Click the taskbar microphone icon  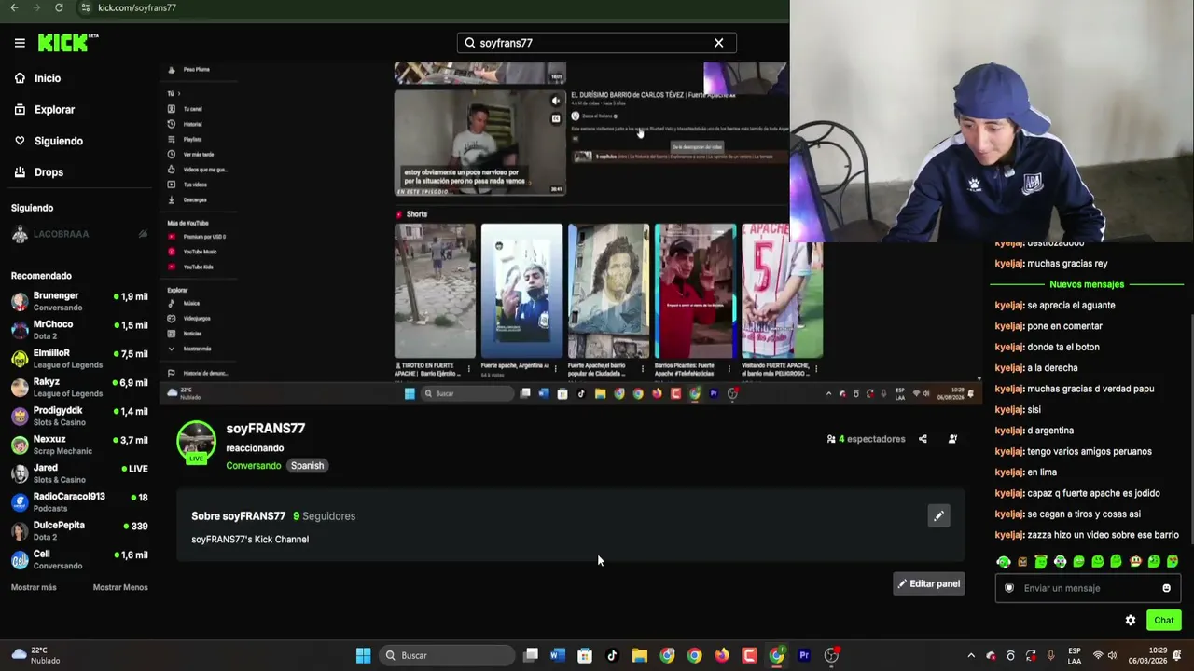1051,655
